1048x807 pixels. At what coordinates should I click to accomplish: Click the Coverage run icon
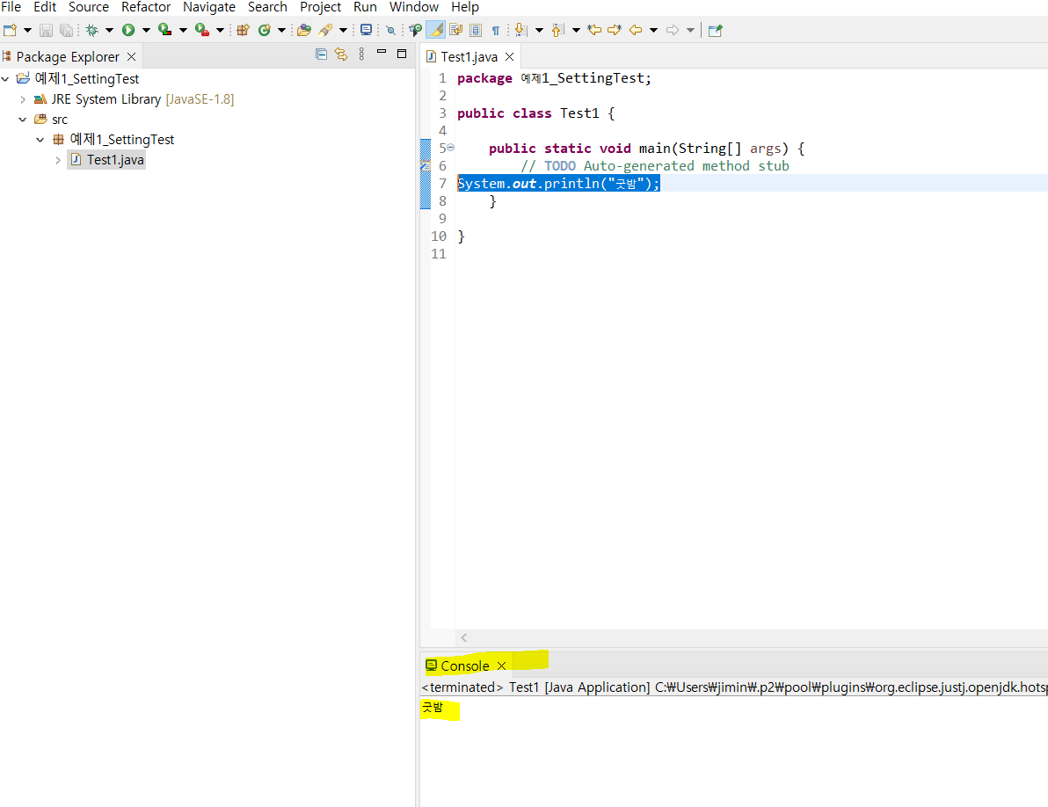pos(165,30)
